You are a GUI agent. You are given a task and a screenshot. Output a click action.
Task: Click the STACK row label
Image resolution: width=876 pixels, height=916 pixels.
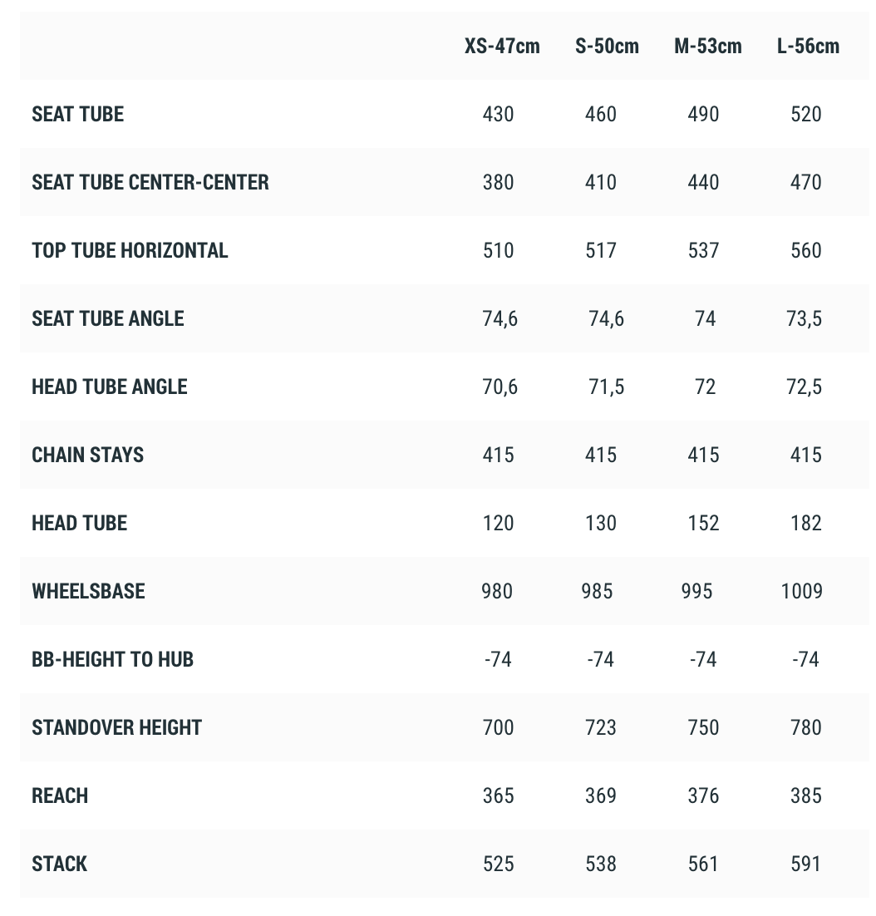pos(60,864)
